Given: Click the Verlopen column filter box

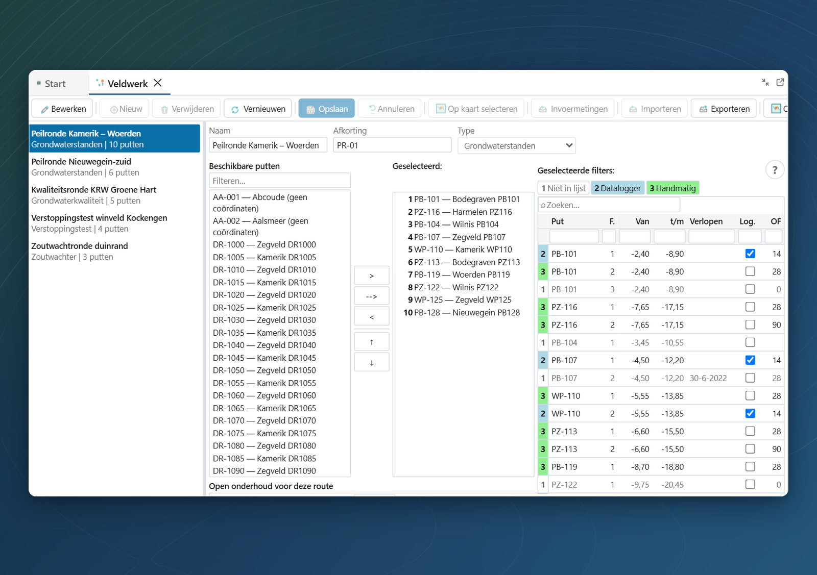Looking at the screenshot, I should pos(712,236).
